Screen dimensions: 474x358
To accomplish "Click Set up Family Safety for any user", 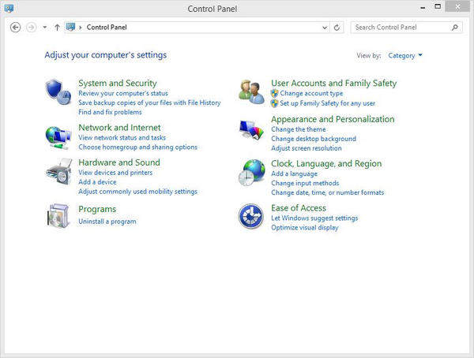I will click(327, 103).
